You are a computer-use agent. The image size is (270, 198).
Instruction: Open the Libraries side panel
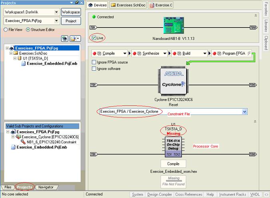pos(266,26)
